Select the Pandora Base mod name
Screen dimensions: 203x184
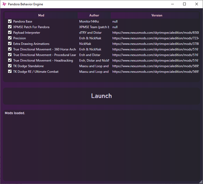point(23,22)
